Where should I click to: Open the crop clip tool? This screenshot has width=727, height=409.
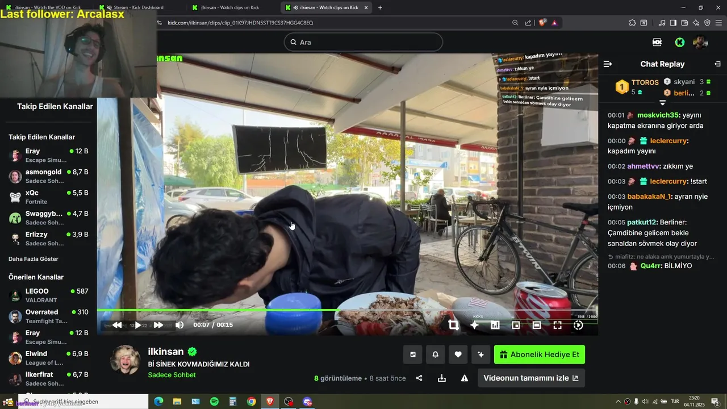pyautogui.click(x=453, y=325)
